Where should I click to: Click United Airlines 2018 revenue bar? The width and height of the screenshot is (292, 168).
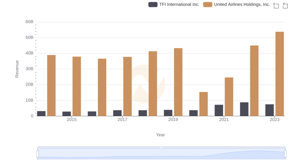tap(153, 83)
